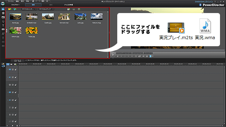The width and height of the screenshot is (226, 127).
Task: Adjust the timeline zoom slider
Action: click(12, 126)
